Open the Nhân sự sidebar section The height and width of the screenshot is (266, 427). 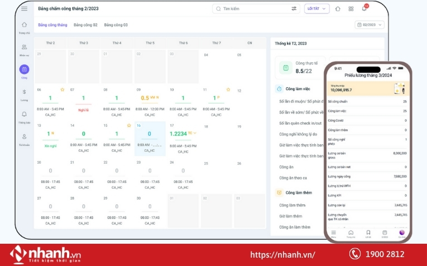coord(24,48)
